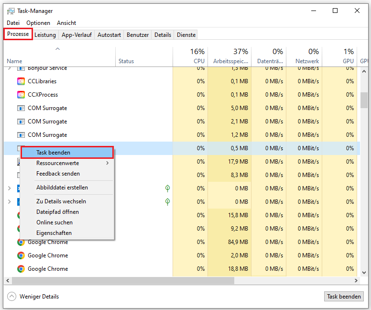
Task: Switch to the Autostart tab
Action: click(109, 35)
